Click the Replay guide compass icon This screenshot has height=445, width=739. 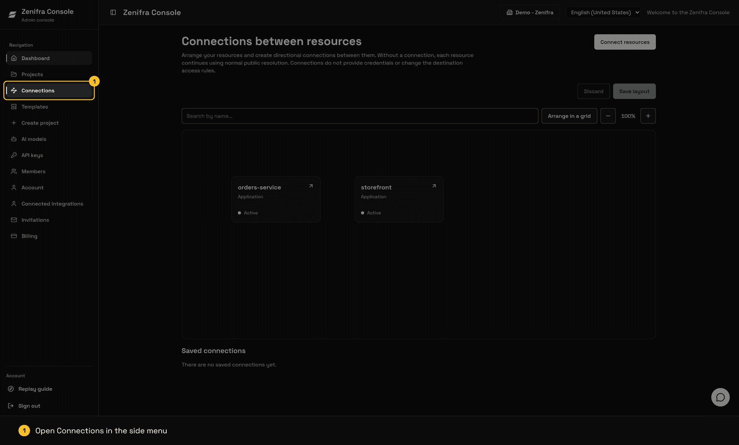pyautogui.click(x=11, y=389)
